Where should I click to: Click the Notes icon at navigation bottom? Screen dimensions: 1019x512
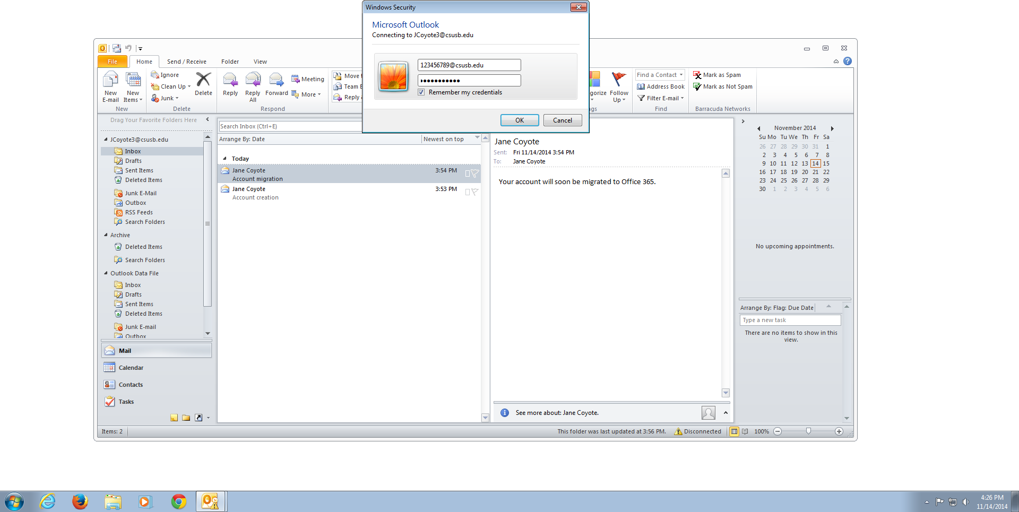pyautogui.click(x=174, y=418)
